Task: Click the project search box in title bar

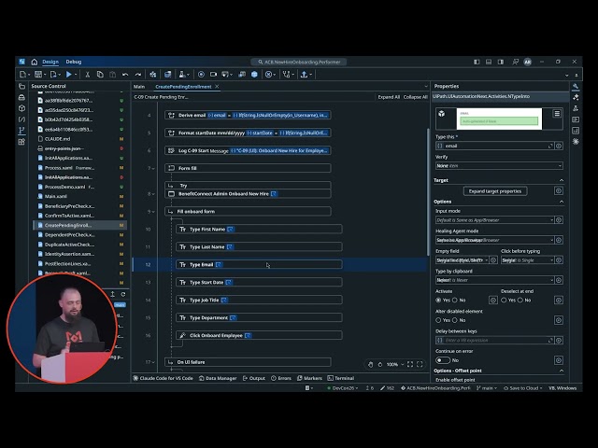Action: 299,62
